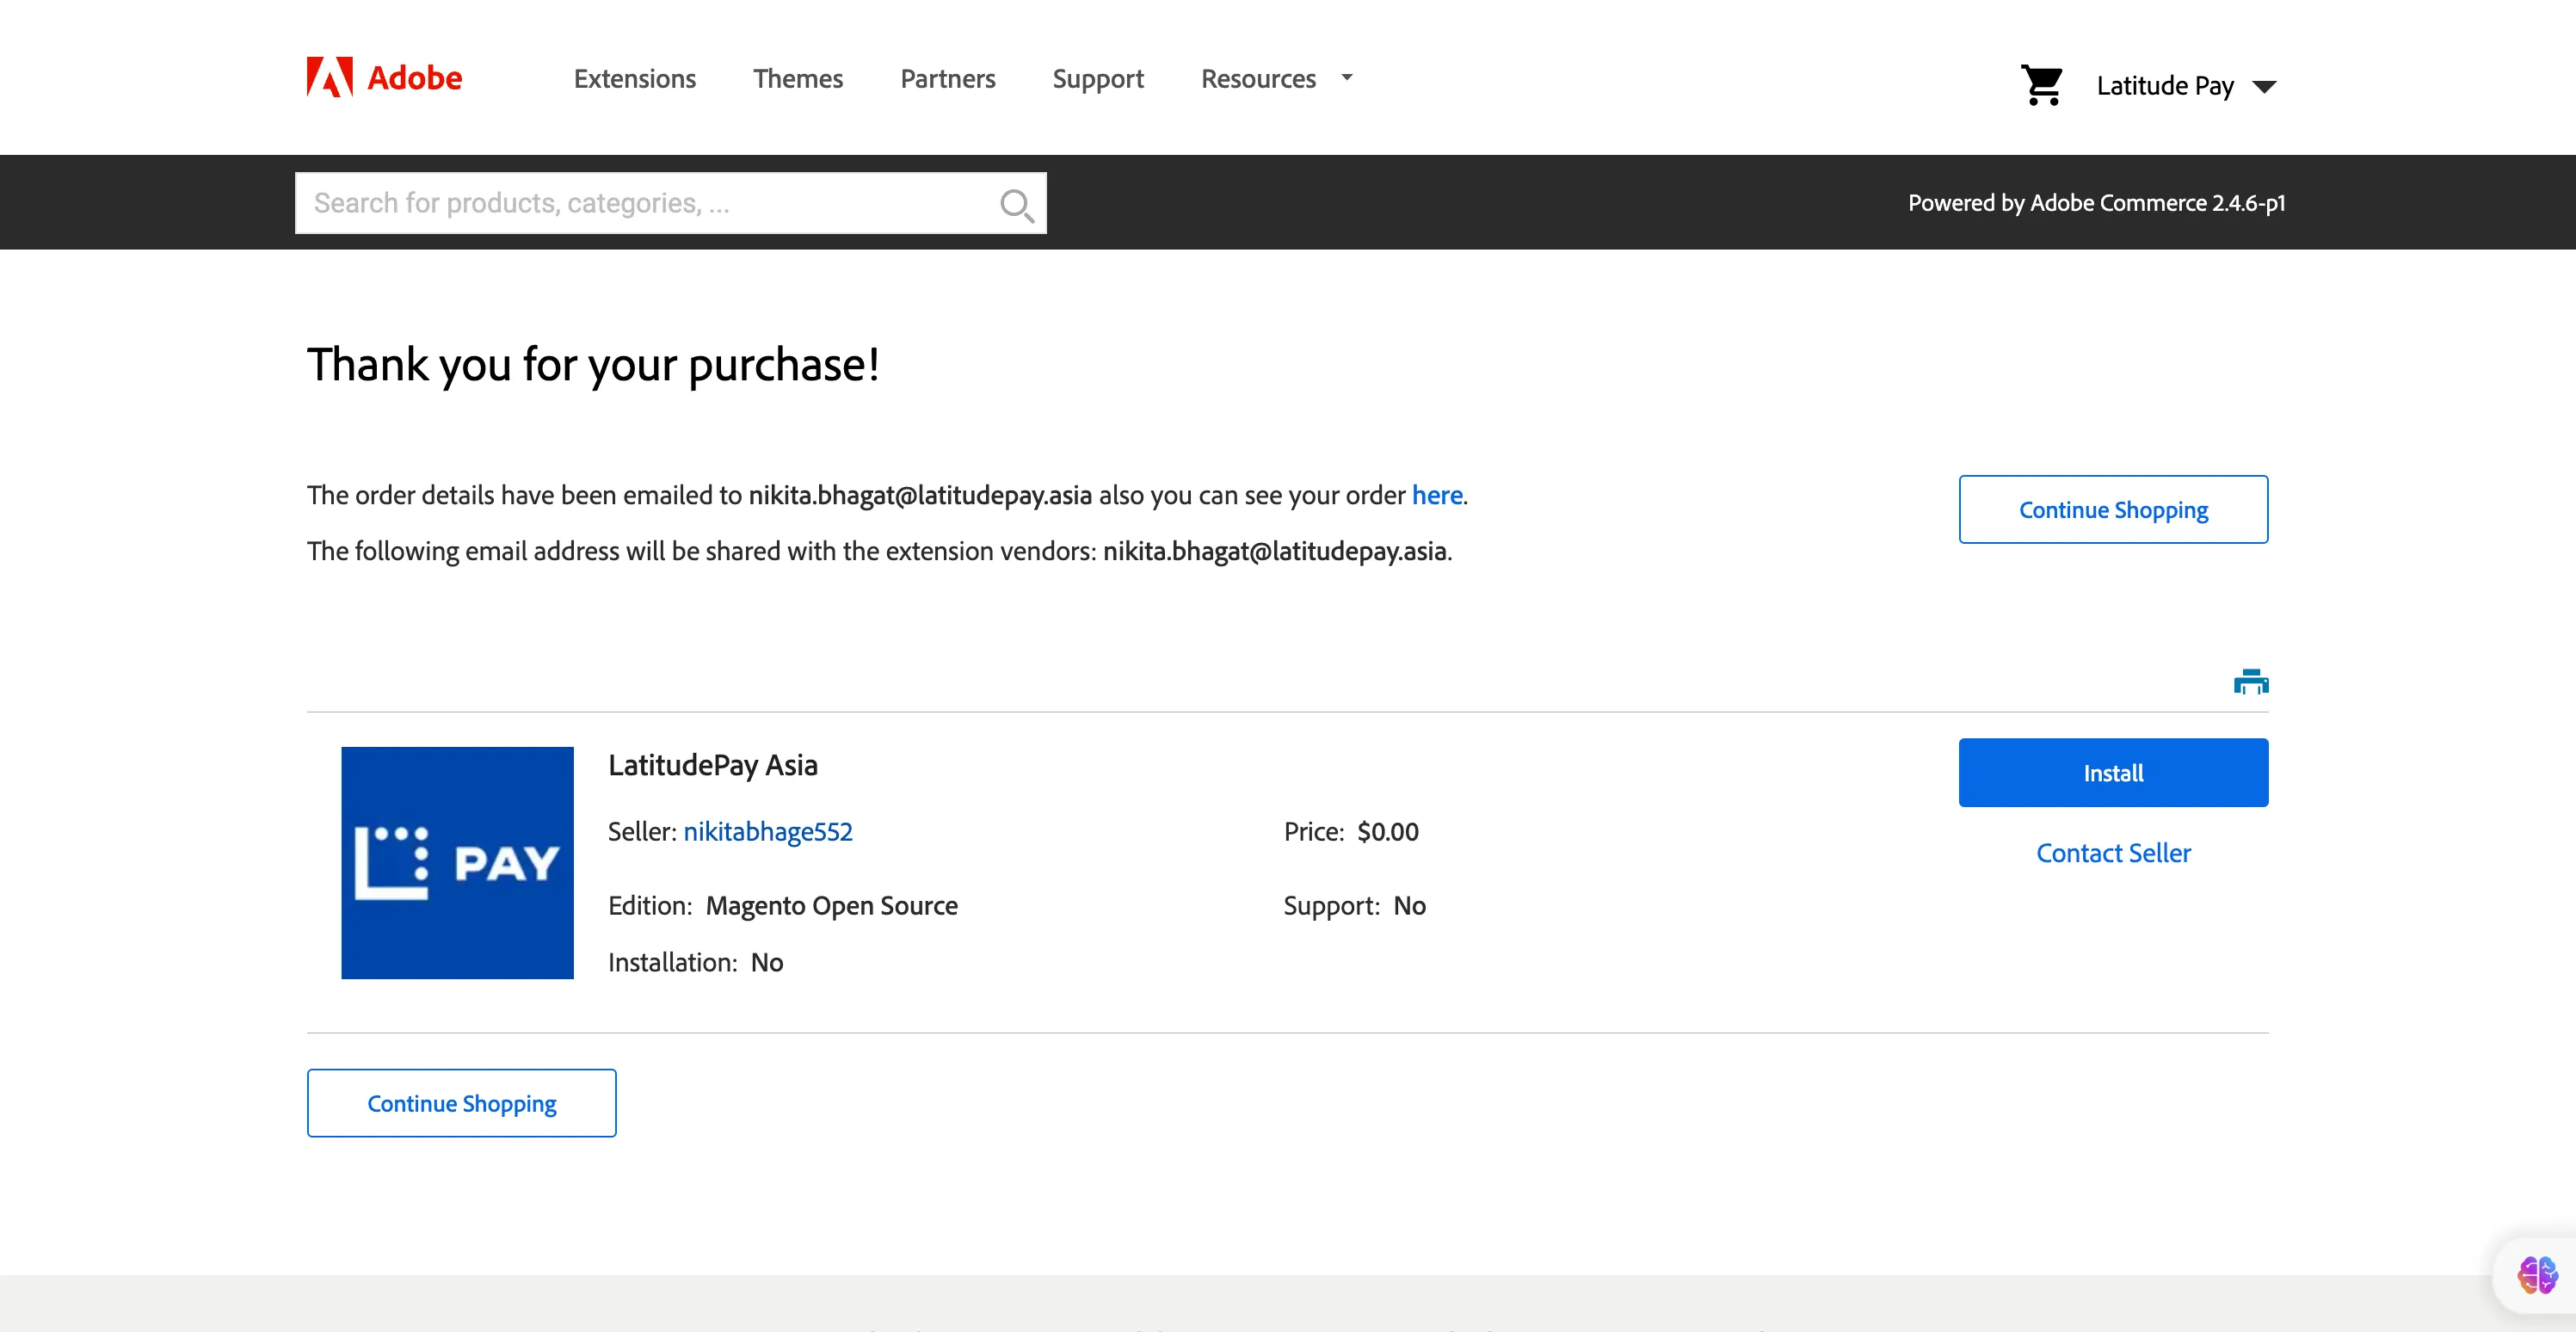Viewport: 2576px width, 1332px height.
Task: Print the order using printer icon
Action: tap(2250, 682)
